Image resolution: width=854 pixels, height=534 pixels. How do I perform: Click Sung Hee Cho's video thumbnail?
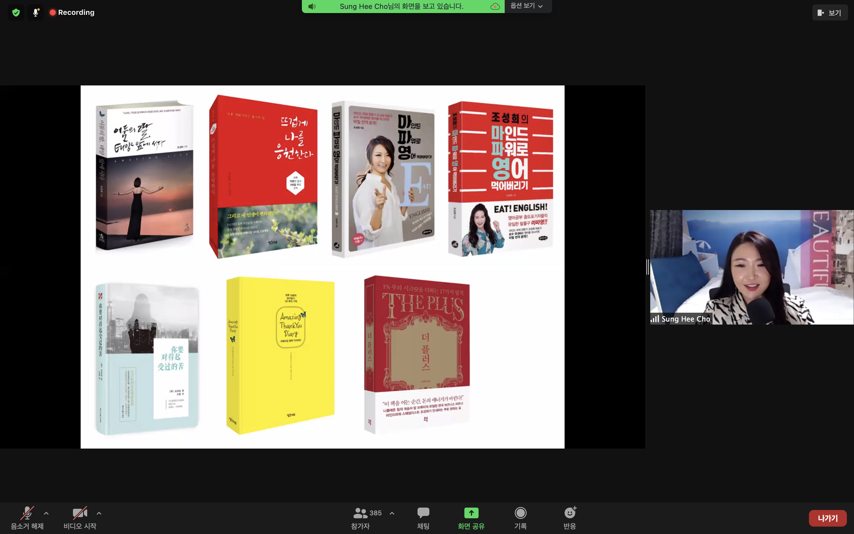(x=752, y=267)
